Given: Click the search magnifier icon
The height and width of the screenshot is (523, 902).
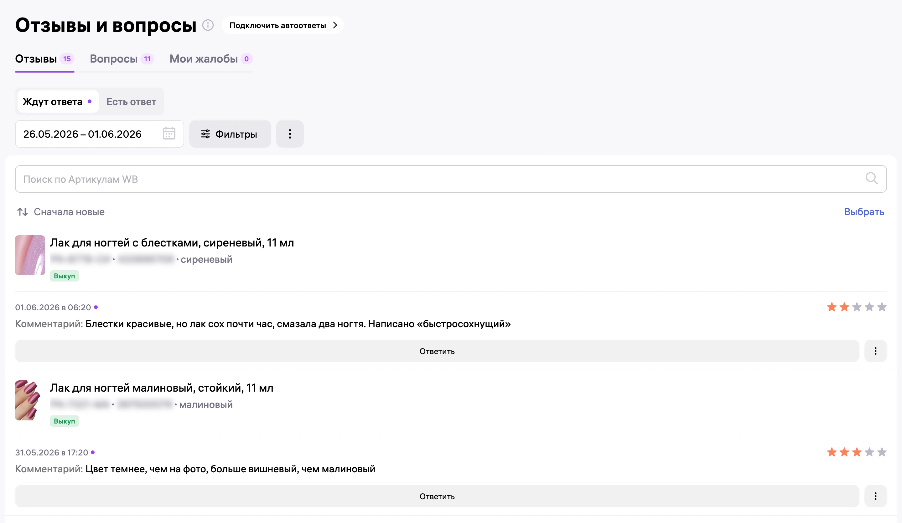Looking at the screenshot, I should [x=872, y=178].
